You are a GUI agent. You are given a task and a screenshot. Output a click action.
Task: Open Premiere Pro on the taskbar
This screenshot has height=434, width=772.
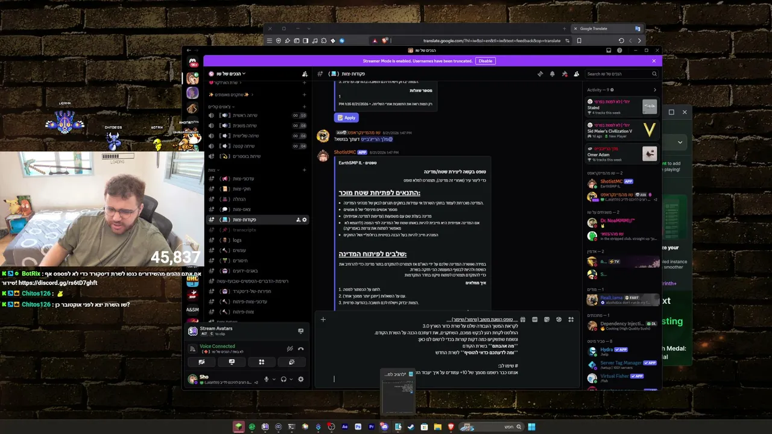tap(371, 427)
